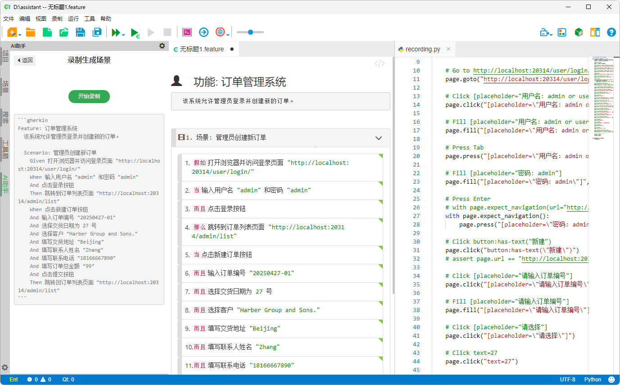The image size is (620, 385).
Task: Click the film icon beside scenario title
Action: click(x=181, y=137)
